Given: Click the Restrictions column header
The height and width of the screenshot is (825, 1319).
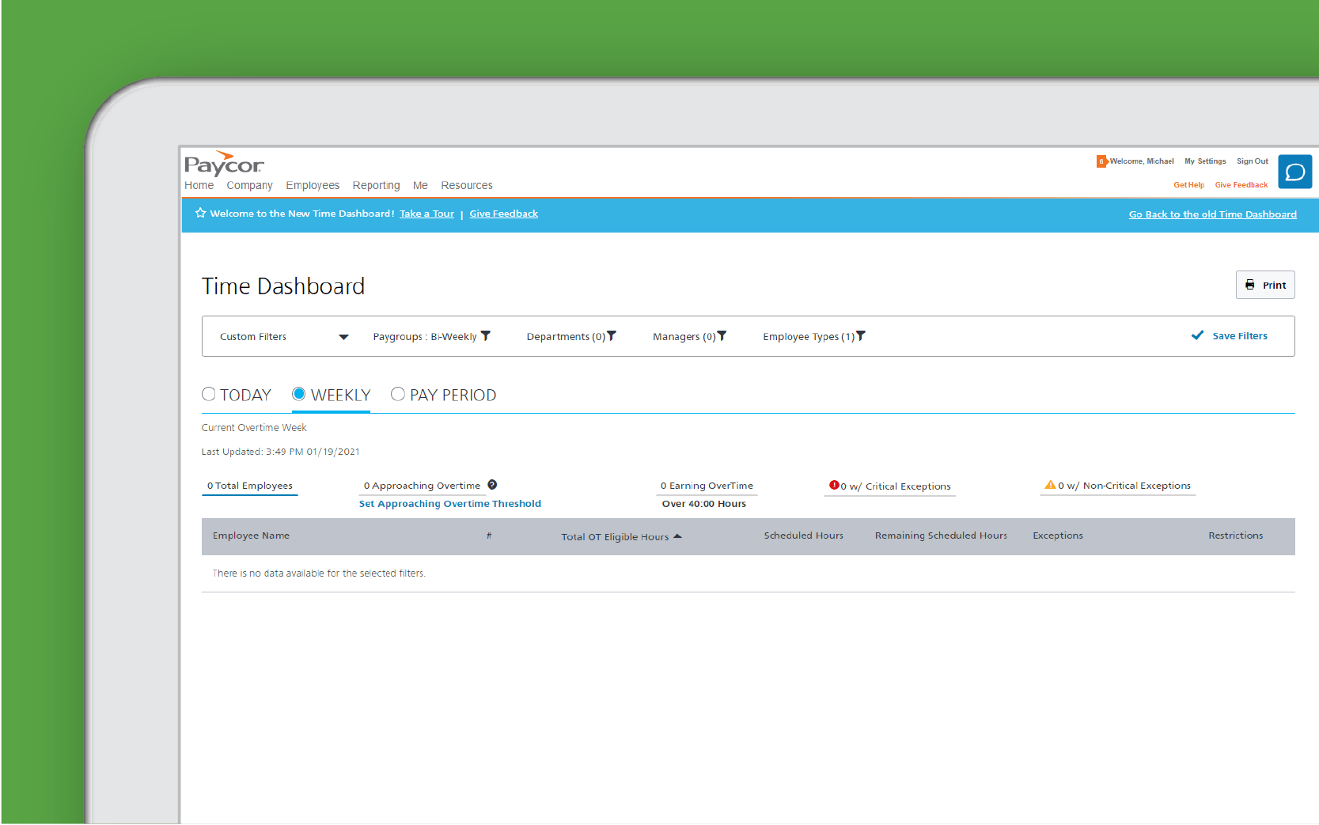Looking at the screenshot, I should pyautogui.click(x=1235, y=535).
